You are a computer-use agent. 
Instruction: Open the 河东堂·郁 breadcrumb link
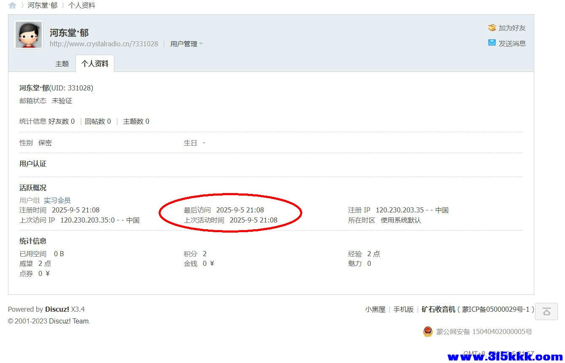point(43,5)
